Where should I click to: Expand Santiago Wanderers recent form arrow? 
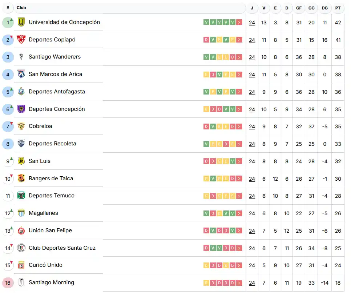point(239,57)
